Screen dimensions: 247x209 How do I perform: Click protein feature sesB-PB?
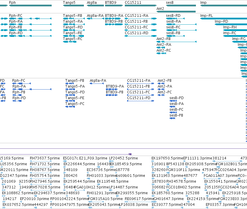tap(172, 118)
